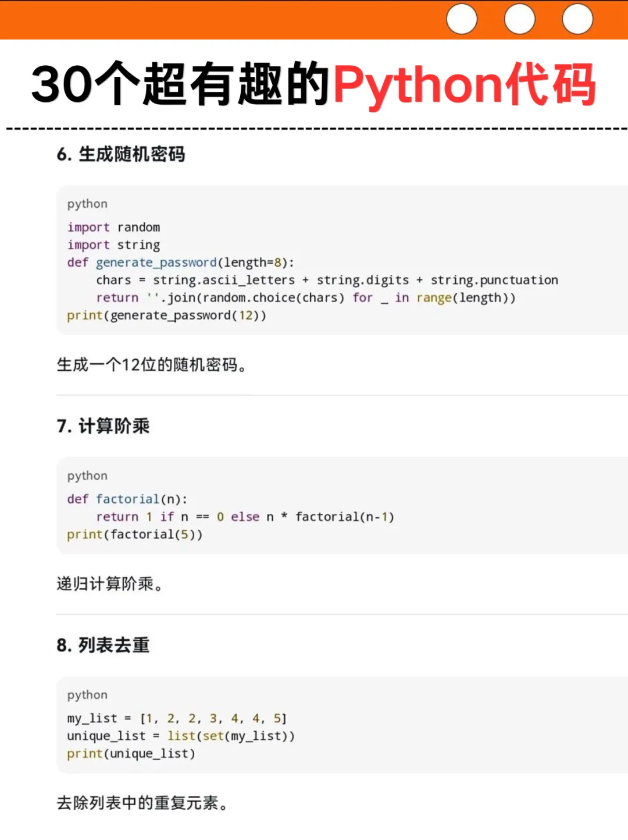Select the heading 6. 生成随机密码
The image size is (628, 840).
pyautogui.click(x=121, y=154)
